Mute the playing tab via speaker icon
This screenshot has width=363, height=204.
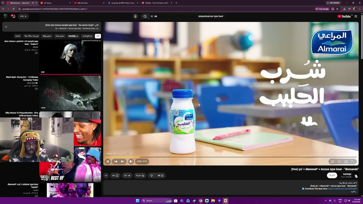tap(33, 3)
